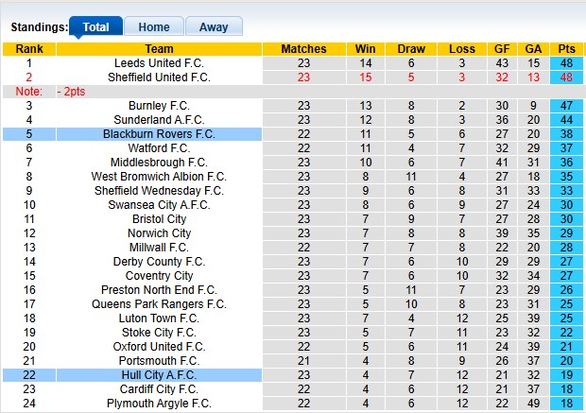Click the Burnley F.C. team name

tap(159, 106)
